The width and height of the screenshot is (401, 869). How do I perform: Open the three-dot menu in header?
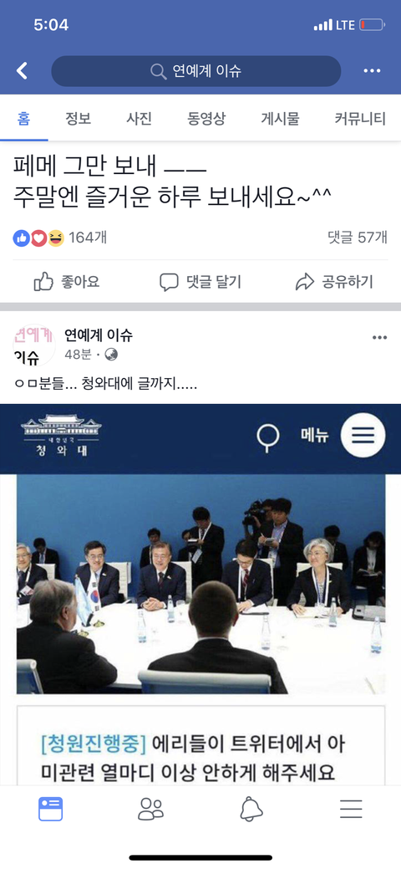372,71
